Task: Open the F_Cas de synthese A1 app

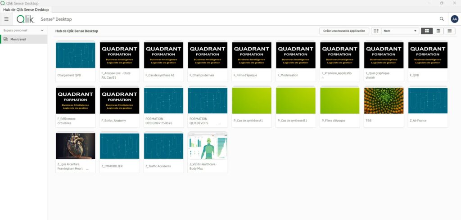Action: tap(163, 61)
